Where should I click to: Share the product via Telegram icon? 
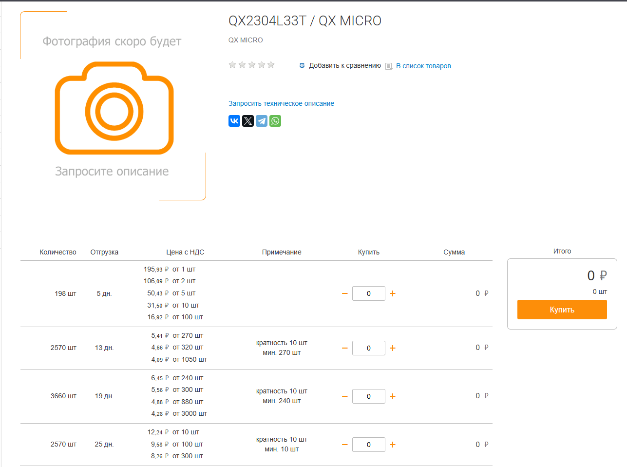coord(262,121)
